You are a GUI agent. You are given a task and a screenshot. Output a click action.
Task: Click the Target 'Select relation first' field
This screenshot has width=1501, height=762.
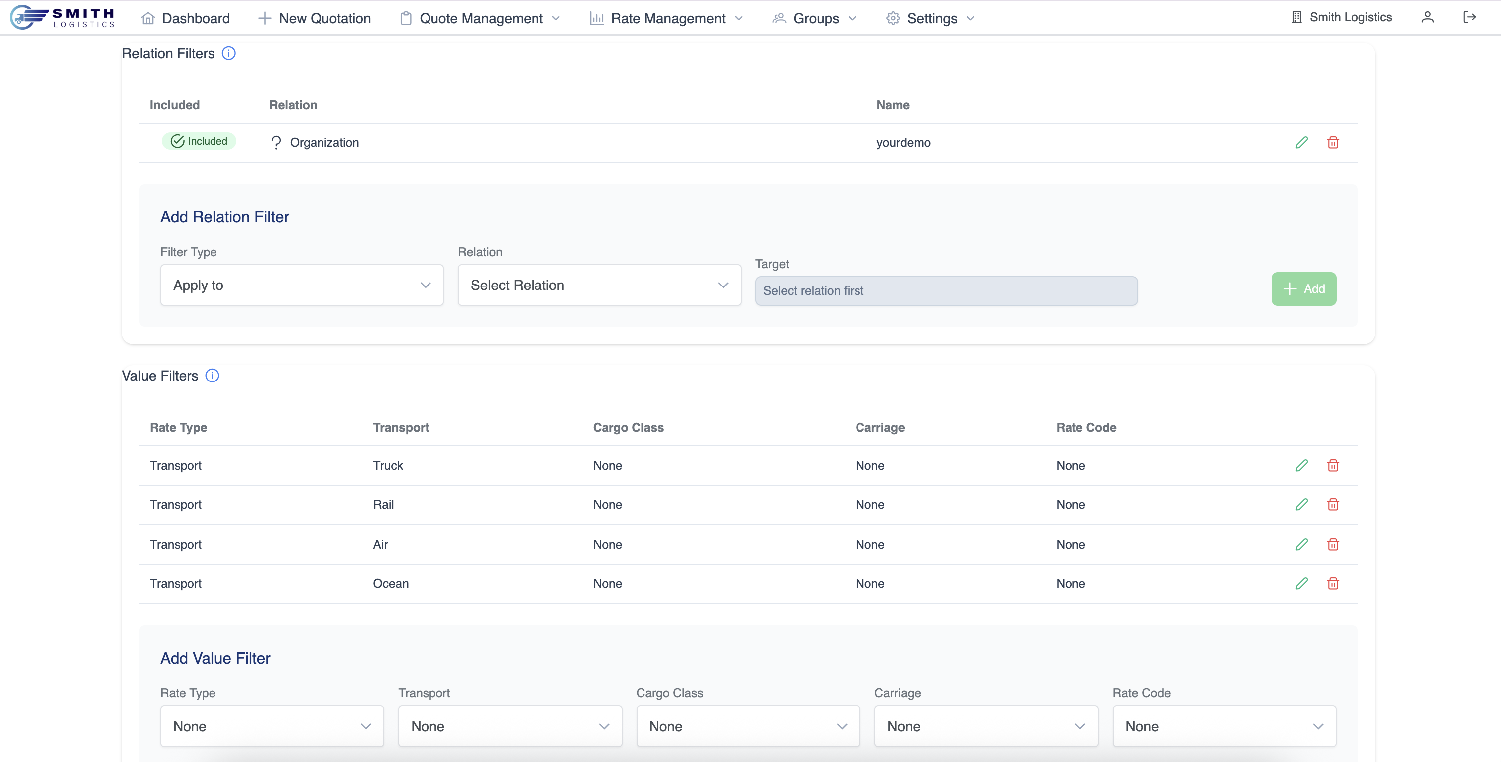point(946,290)
